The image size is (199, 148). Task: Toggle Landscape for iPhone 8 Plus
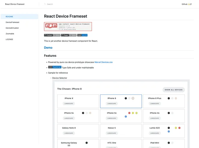pyautogui.click(x=154, y=103)
